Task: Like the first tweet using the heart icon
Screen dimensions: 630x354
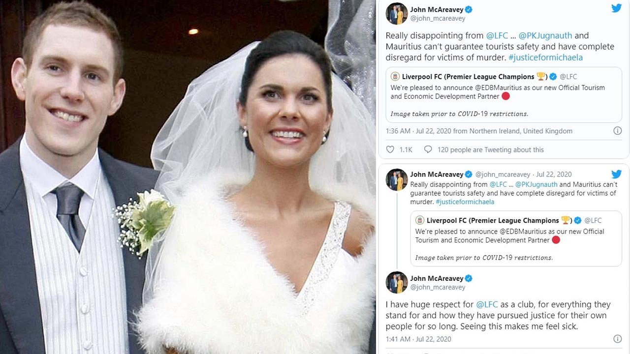Action: 390,149
